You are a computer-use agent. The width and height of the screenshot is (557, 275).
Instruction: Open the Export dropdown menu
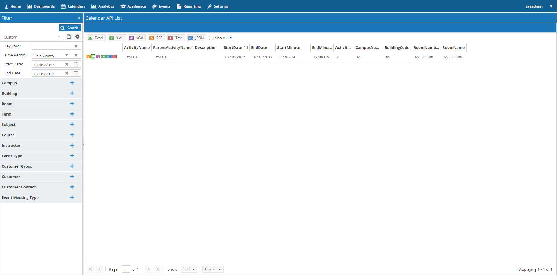pos(213,269)
